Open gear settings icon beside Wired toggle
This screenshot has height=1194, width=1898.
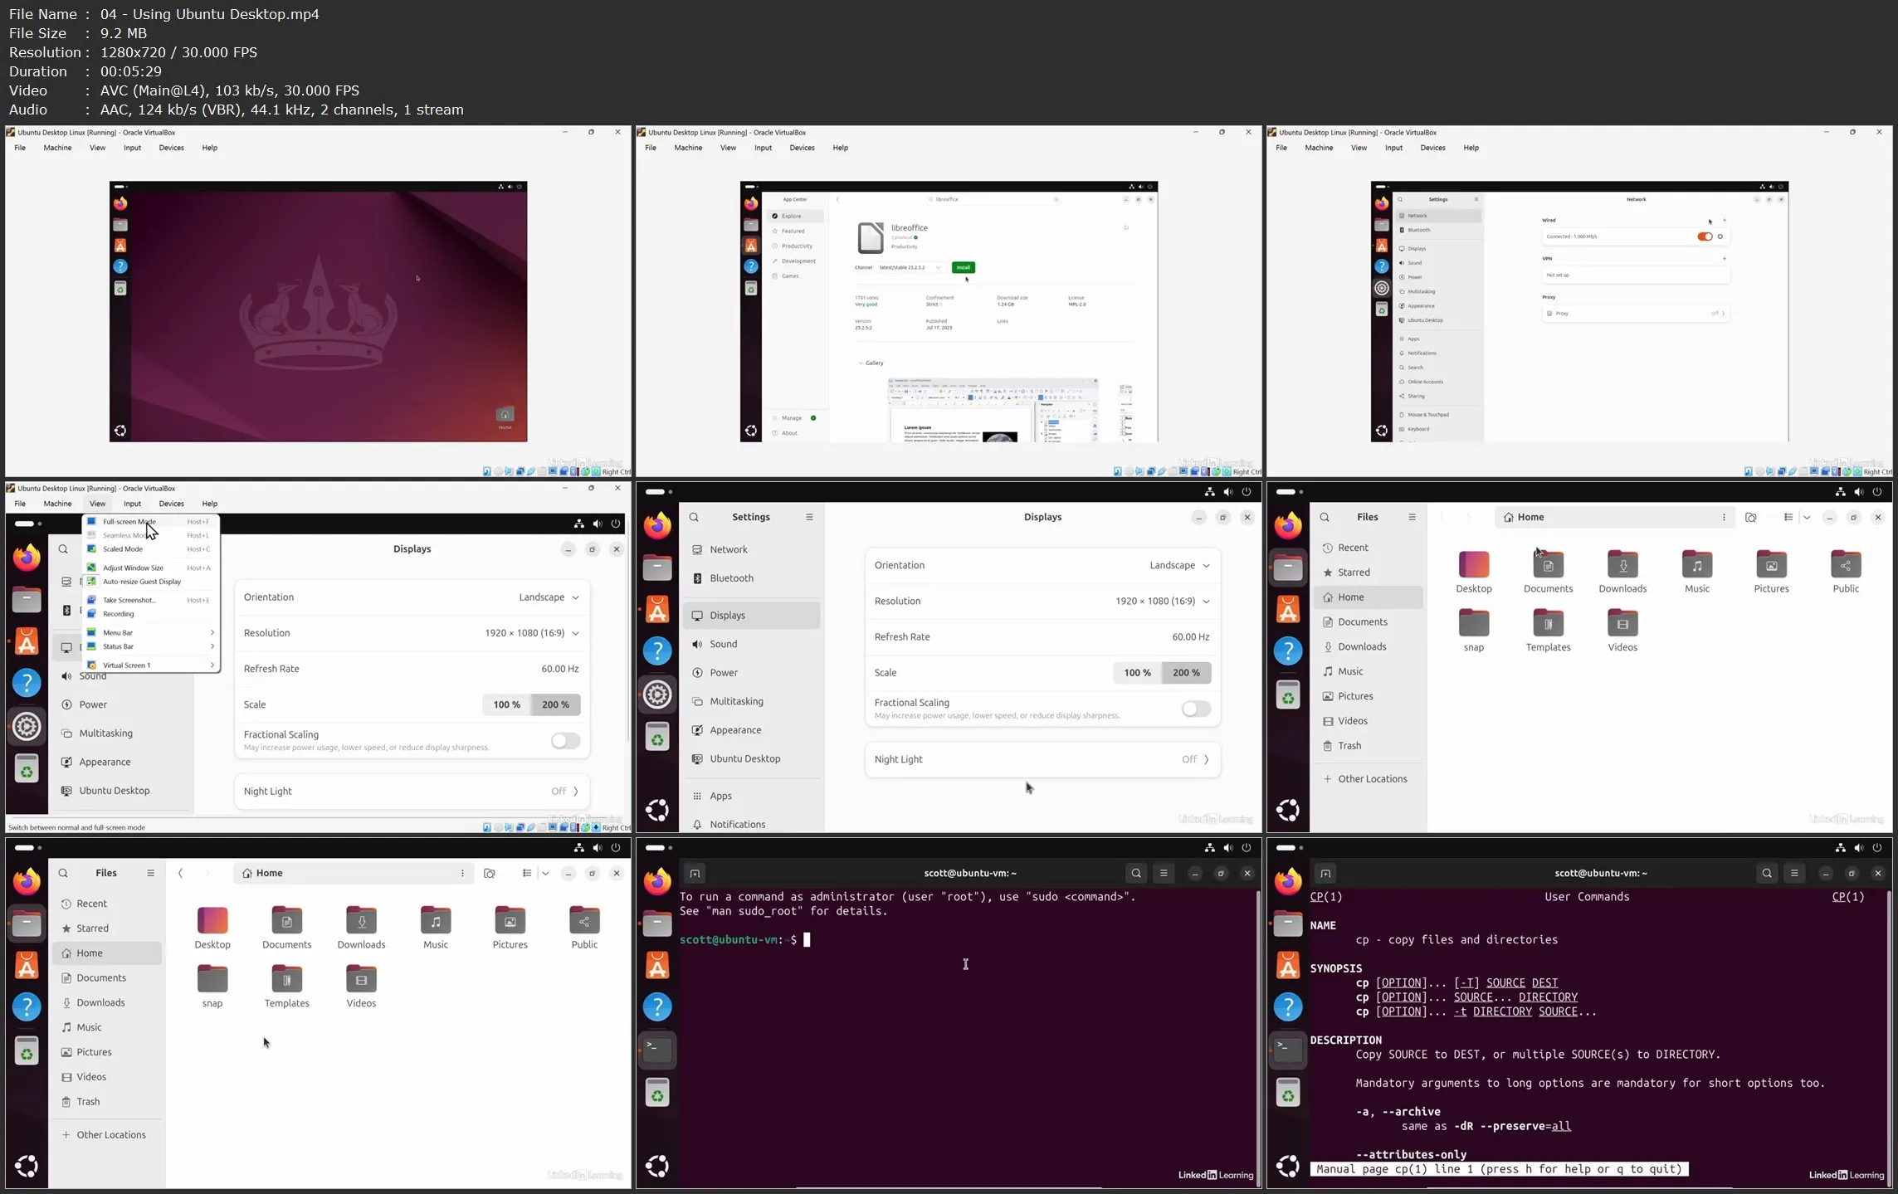tap(1720, 236)
